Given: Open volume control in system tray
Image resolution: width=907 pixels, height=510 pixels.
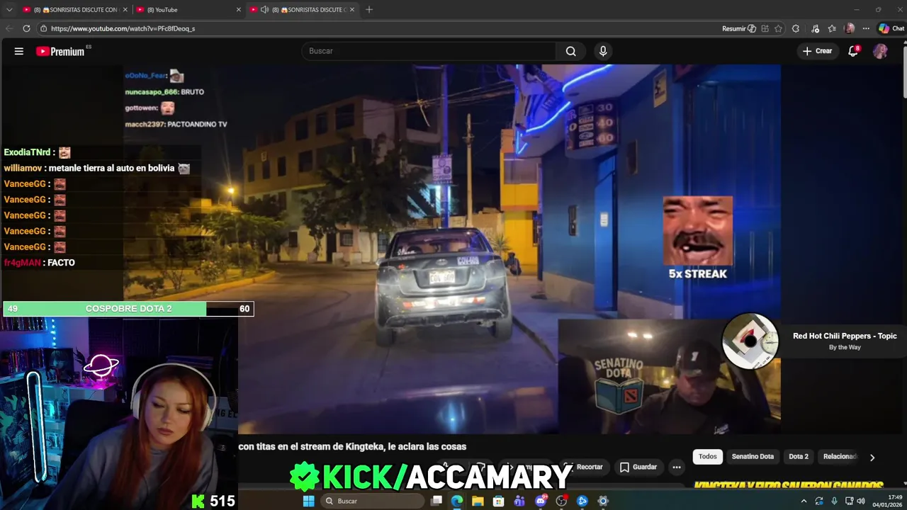Looking at the screenshot, I should coord(861,501).
